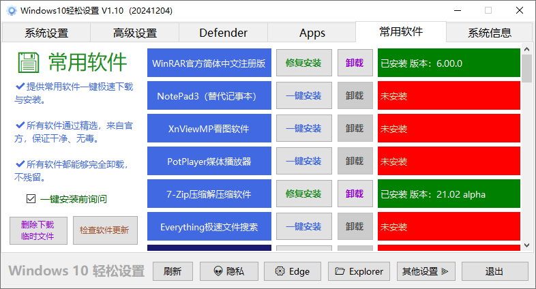
Task: Click the software list scrollbar thumb
Action: [526, 68]
